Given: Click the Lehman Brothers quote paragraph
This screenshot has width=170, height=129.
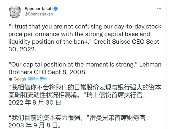Looking at the screenshot, I should click(85, 68).
